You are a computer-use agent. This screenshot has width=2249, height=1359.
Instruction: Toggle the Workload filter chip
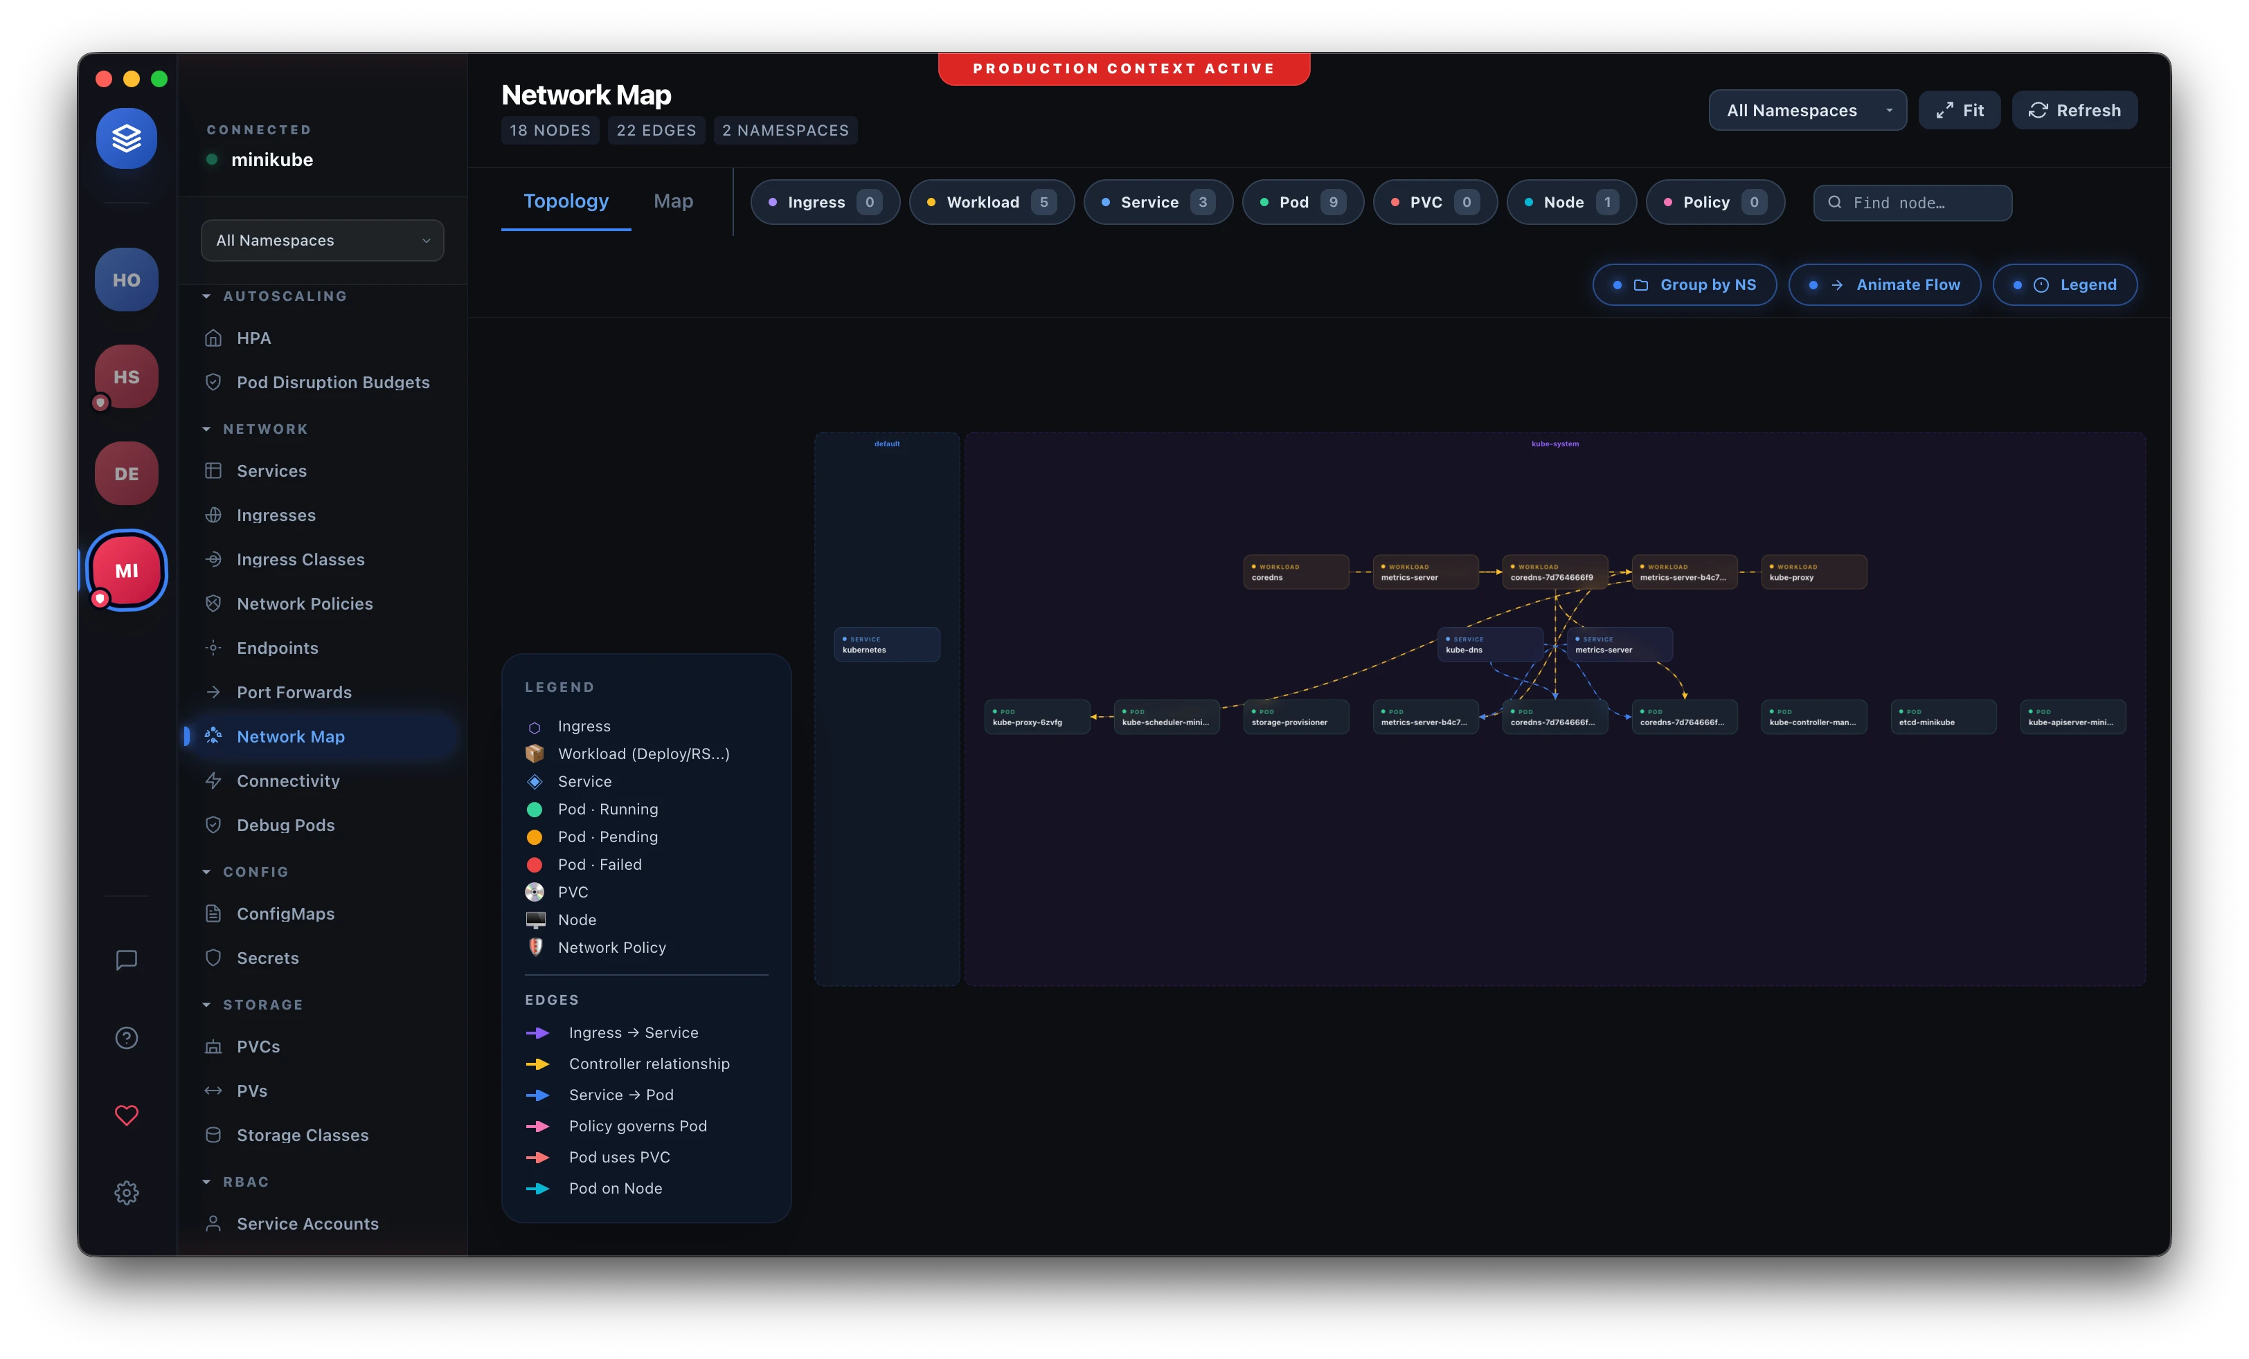pos(992,203)
